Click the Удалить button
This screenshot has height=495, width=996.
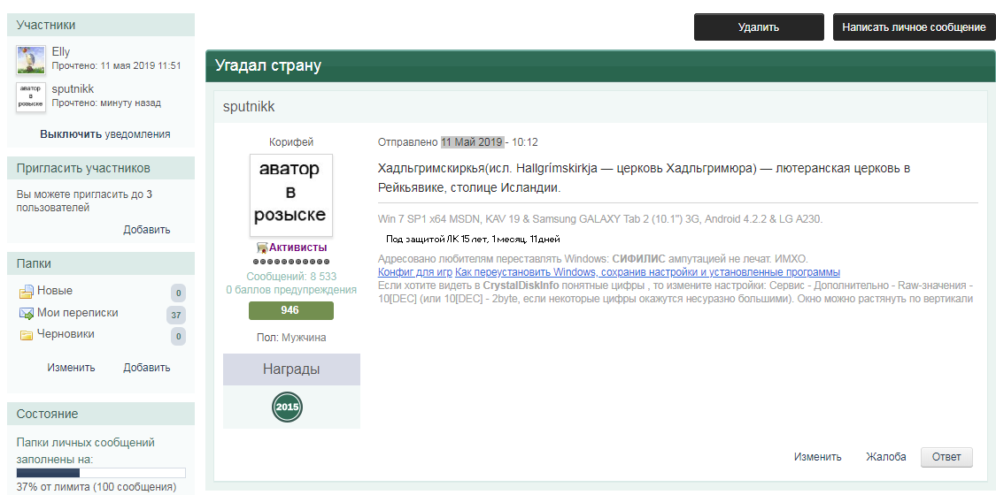pyautogui.click(x=759, y=27)
